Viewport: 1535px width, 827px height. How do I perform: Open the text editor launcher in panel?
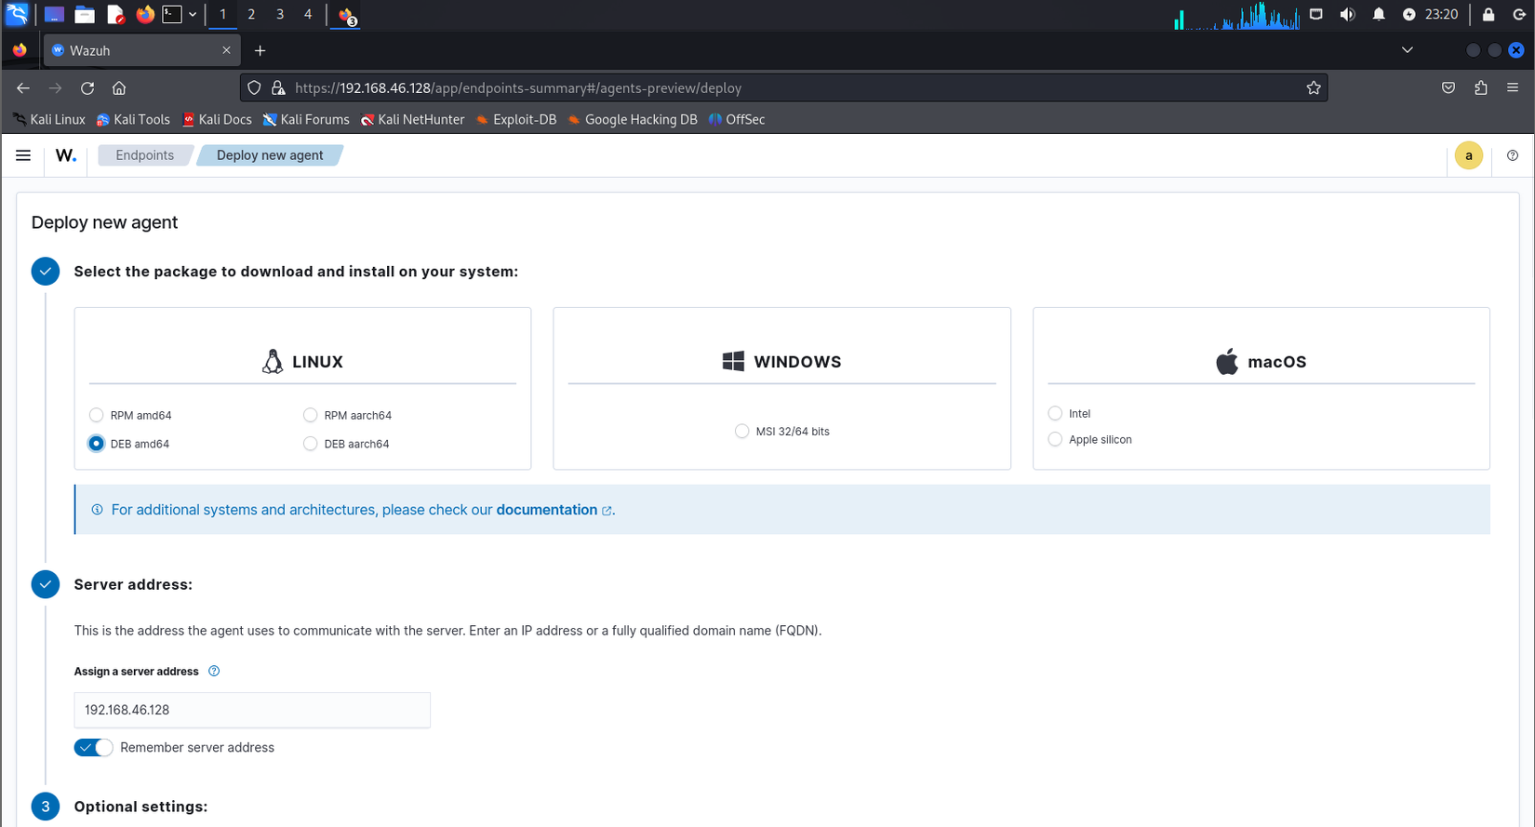point(115,14)
